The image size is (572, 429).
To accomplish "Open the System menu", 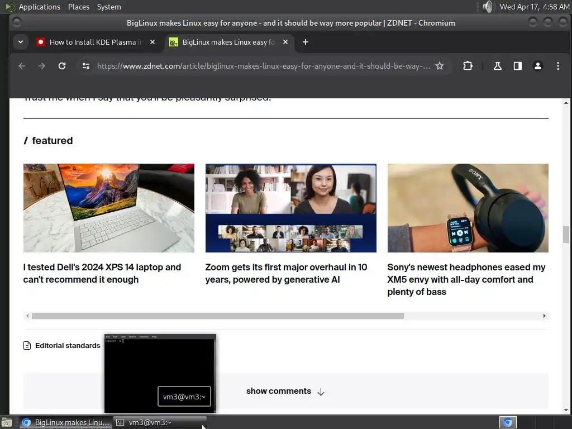I will coord(109,7).
